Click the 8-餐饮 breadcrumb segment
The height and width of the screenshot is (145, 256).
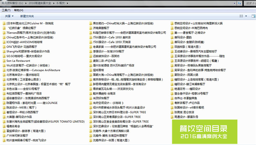(60, 3)
